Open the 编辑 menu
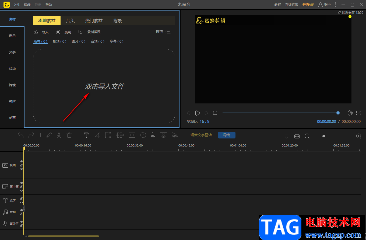 (27, 5)
